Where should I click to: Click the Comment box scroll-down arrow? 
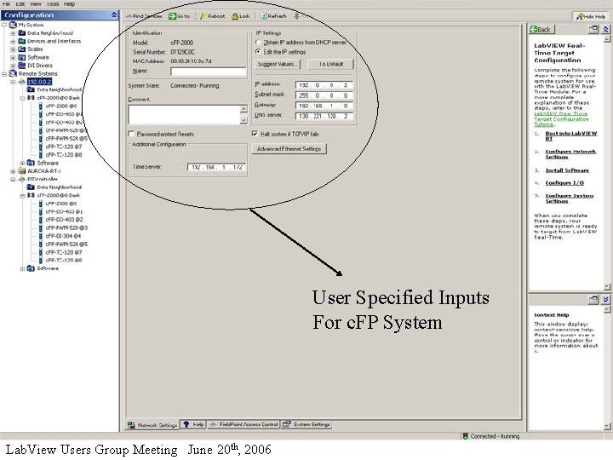tap(244, 120)
